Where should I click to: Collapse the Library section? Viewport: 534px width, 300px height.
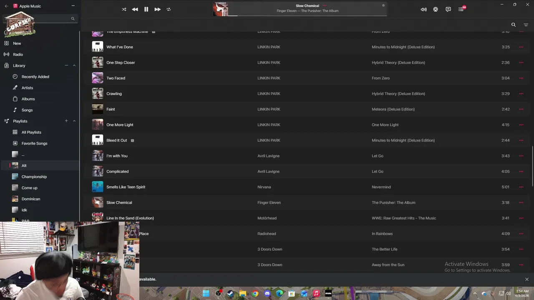(74, 65)
